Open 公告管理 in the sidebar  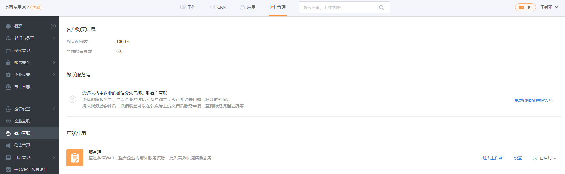click(x=29, y=145)
